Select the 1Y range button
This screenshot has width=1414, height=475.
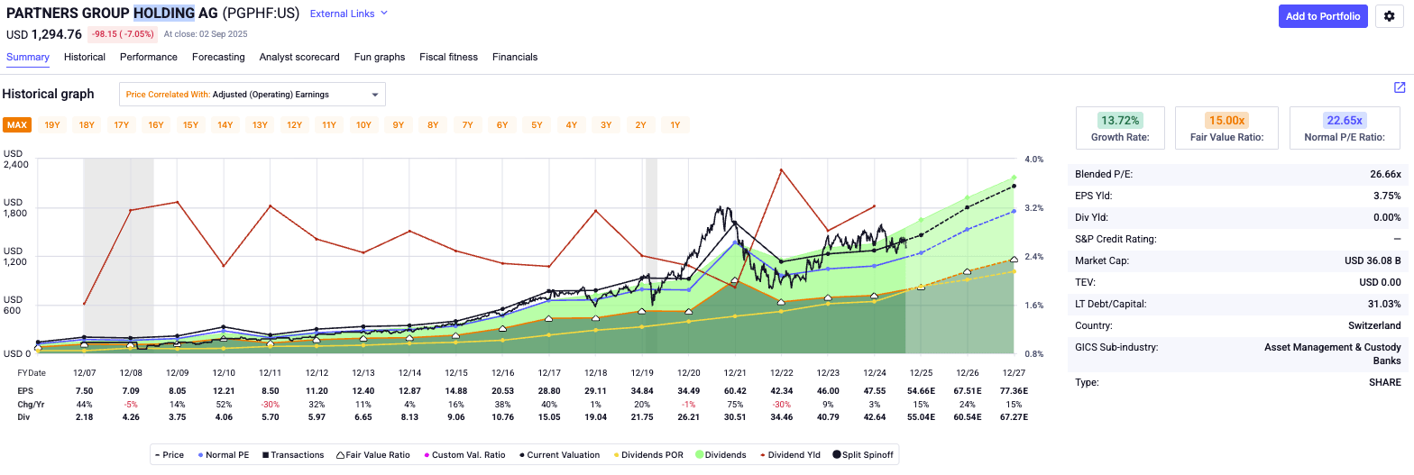(x=675, y=125)
